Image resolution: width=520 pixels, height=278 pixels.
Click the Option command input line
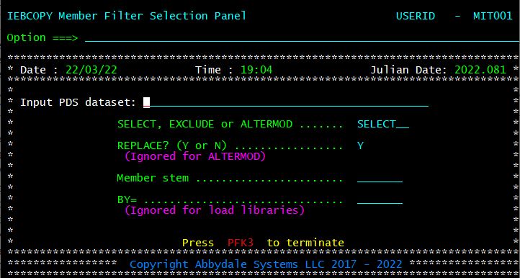tap(302, 37)
